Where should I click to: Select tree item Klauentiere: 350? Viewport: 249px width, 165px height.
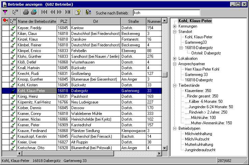pos(198,91)
